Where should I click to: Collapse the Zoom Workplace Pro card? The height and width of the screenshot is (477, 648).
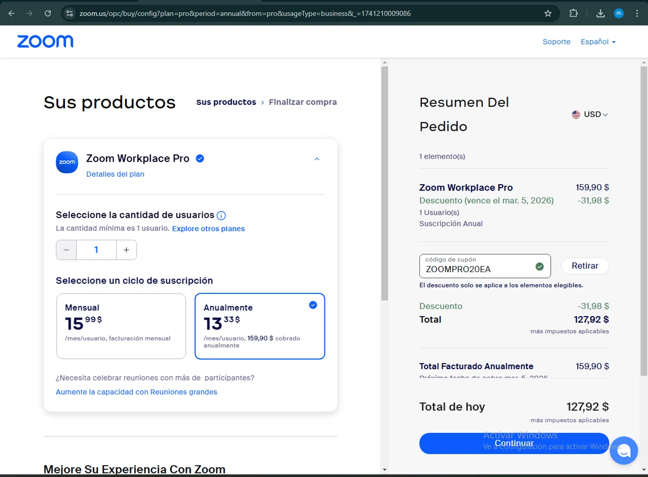[x=317, y=159]
